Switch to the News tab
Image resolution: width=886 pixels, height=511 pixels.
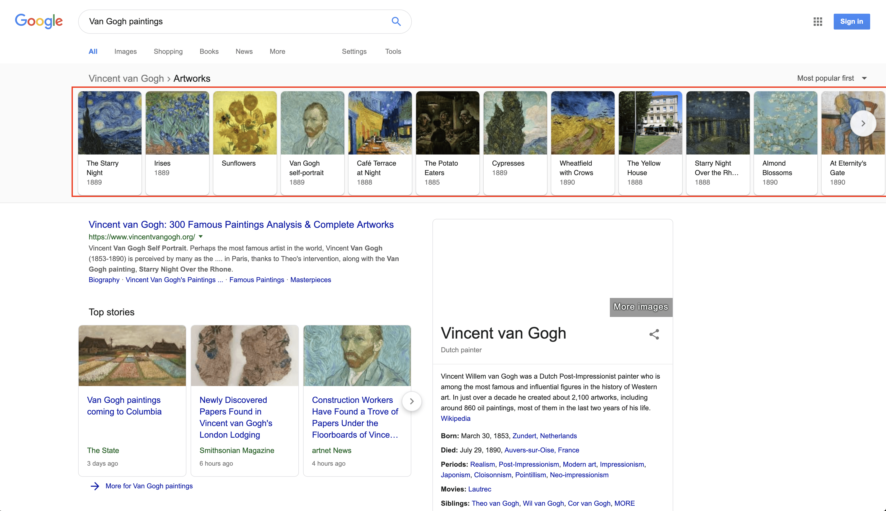pos(244,51)
